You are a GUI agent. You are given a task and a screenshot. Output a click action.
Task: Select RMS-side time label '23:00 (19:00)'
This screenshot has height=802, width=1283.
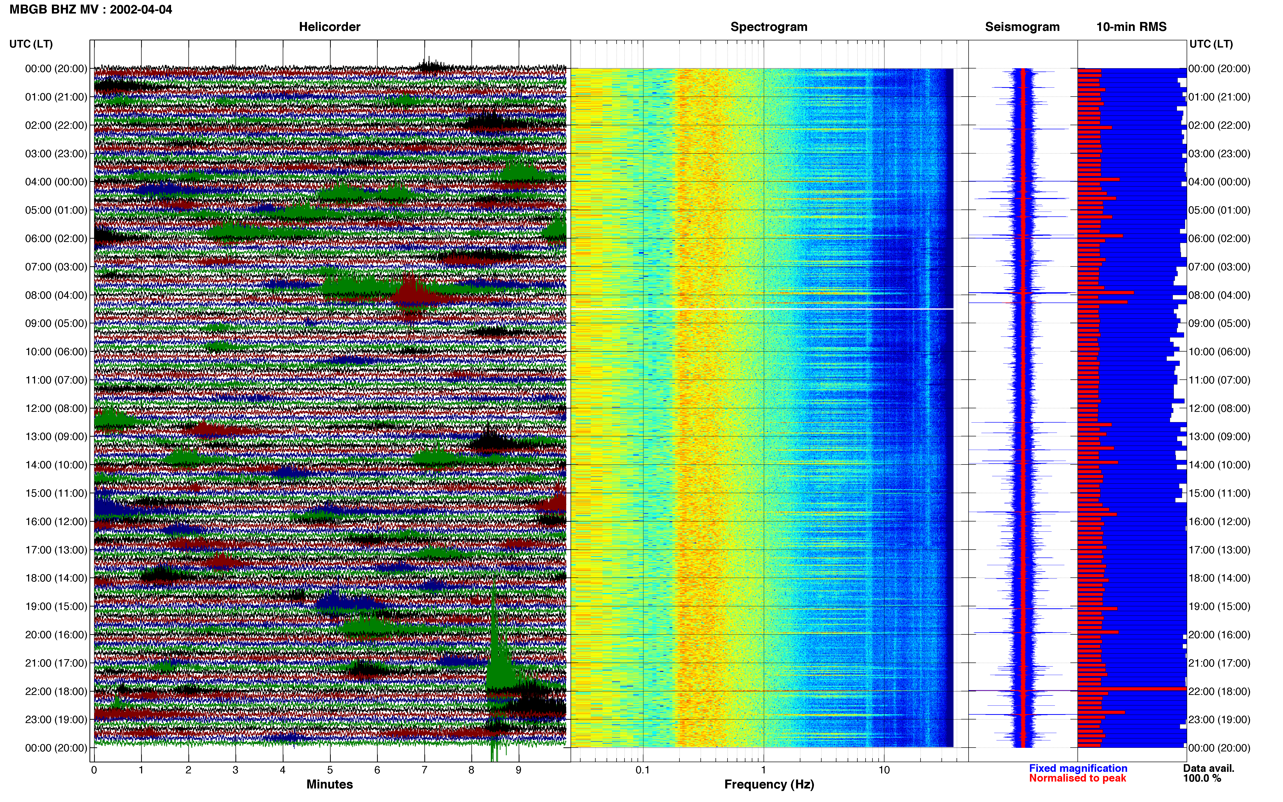[1219, 719]
